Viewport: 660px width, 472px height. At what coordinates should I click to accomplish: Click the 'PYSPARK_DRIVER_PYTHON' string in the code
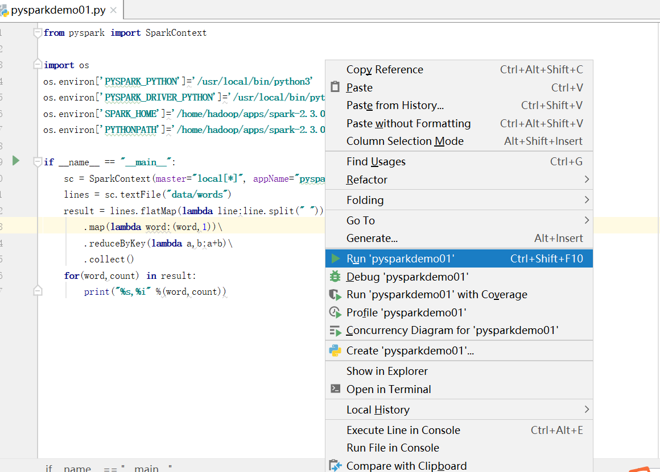coord(159,97)
